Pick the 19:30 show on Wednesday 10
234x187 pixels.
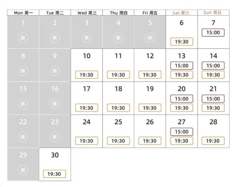pyautogui.click(x=87, y=75)
